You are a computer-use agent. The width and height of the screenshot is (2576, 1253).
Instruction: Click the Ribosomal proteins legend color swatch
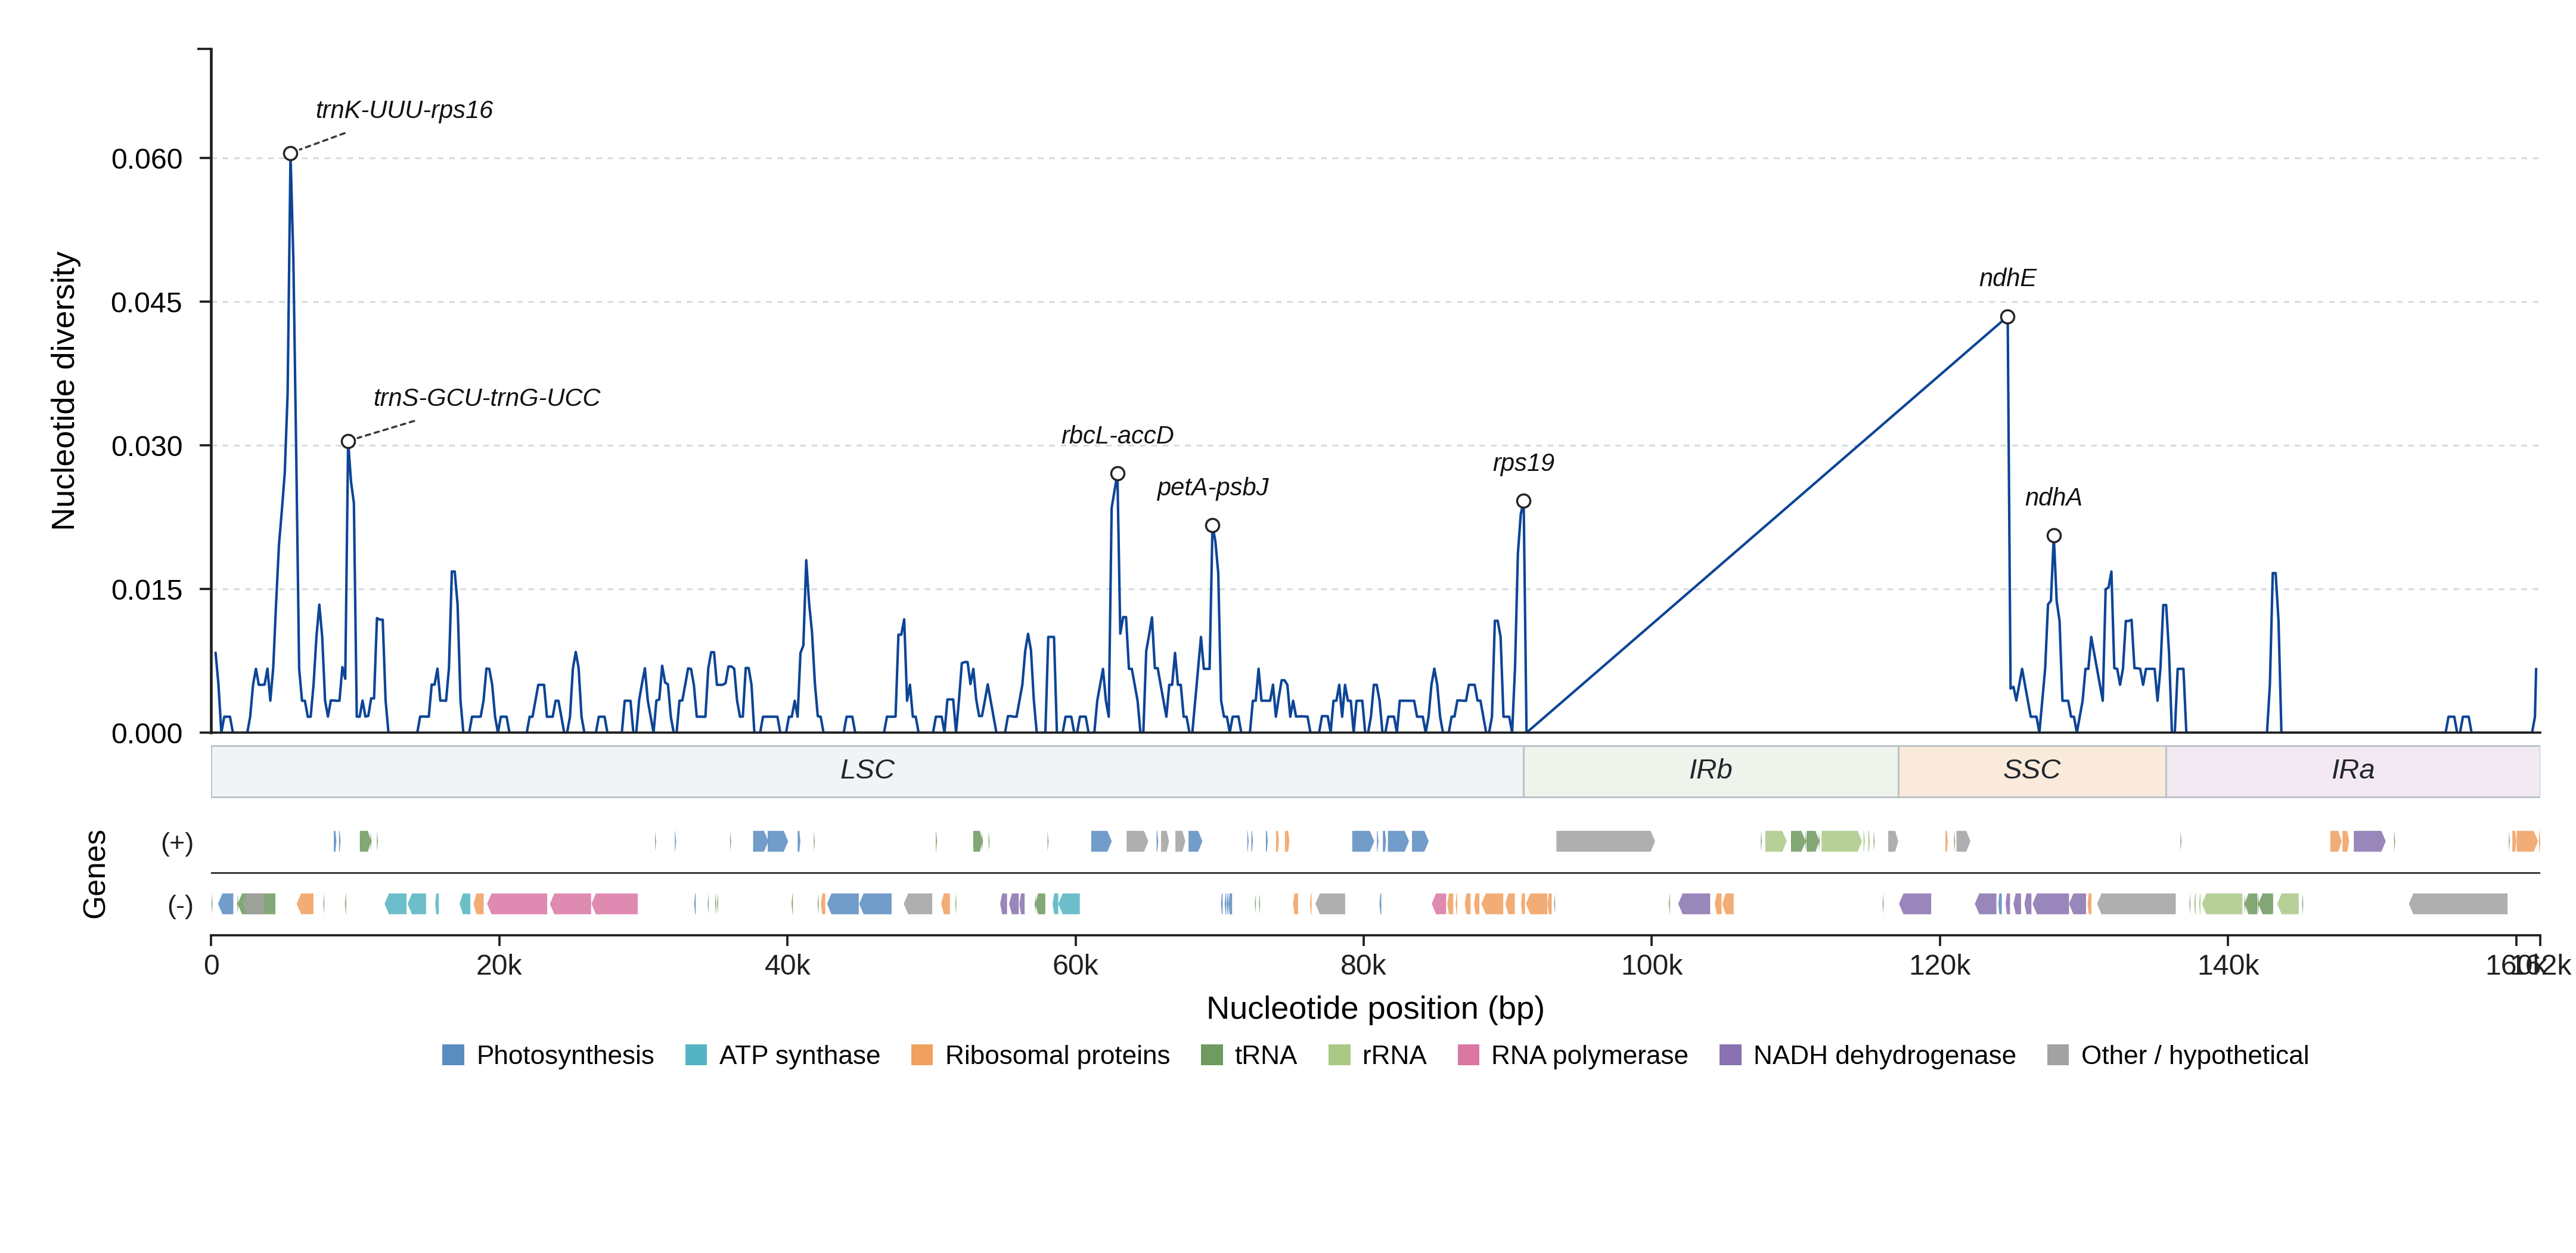pos(922,1055)
